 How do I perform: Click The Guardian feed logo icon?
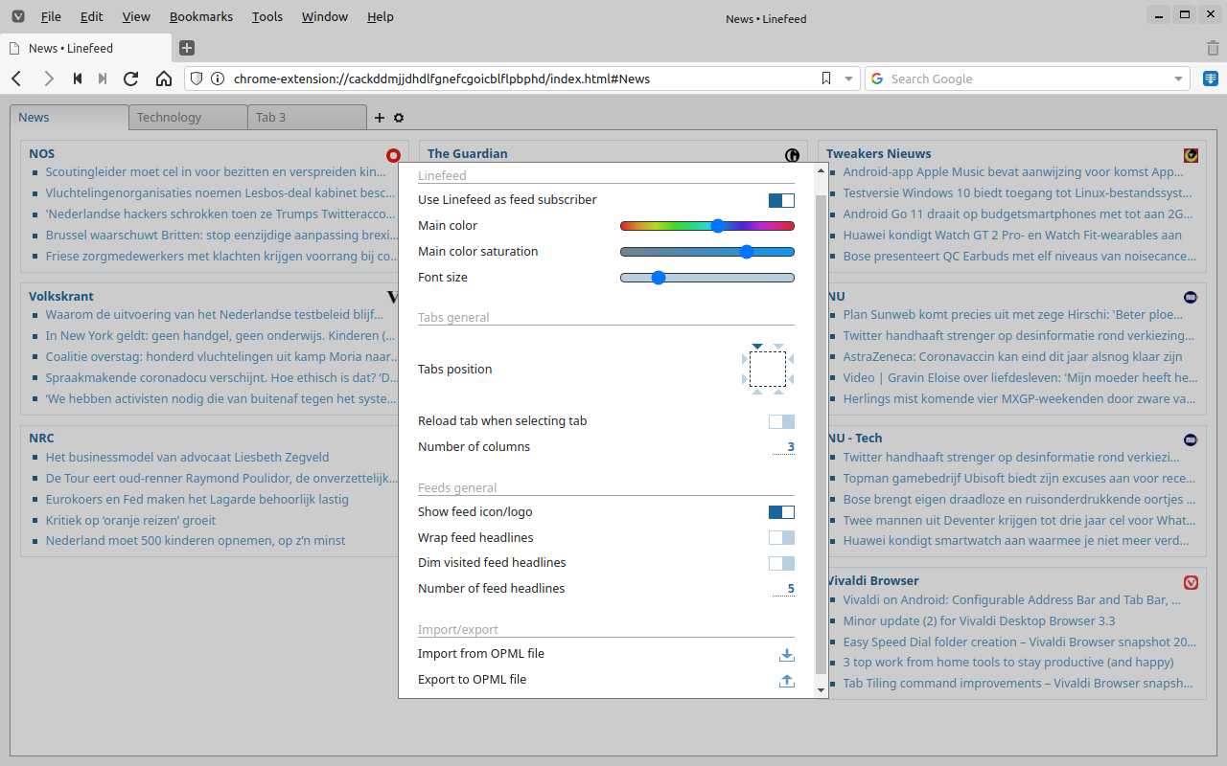click(x=792, y=155)
